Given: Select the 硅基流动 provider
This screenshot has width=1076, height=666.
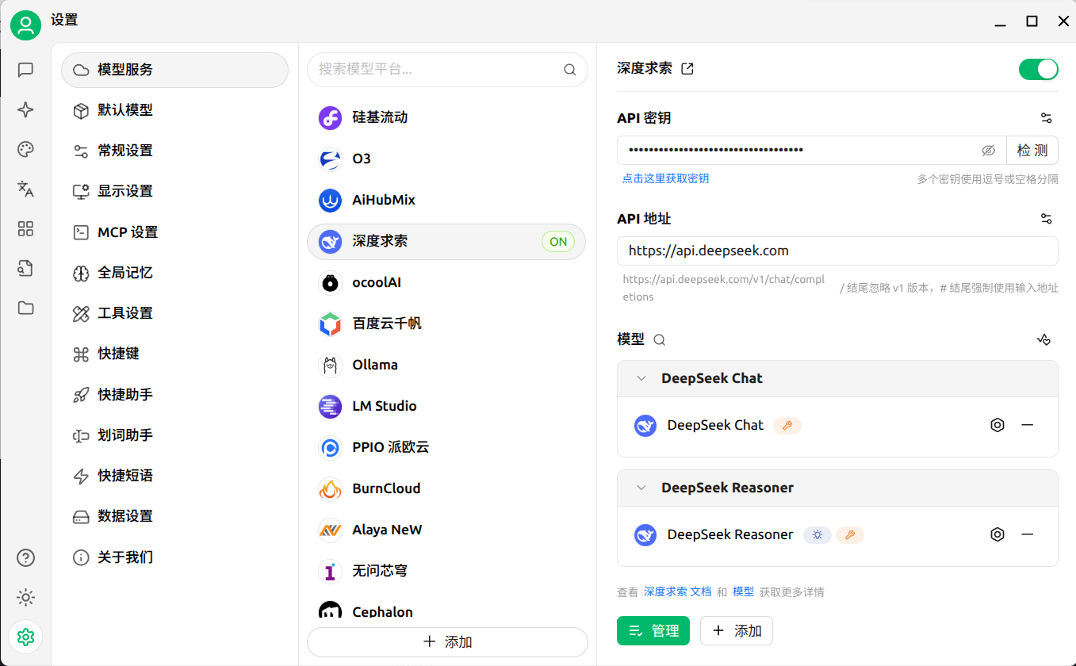Looking at the screenshot, I should 446,117.
